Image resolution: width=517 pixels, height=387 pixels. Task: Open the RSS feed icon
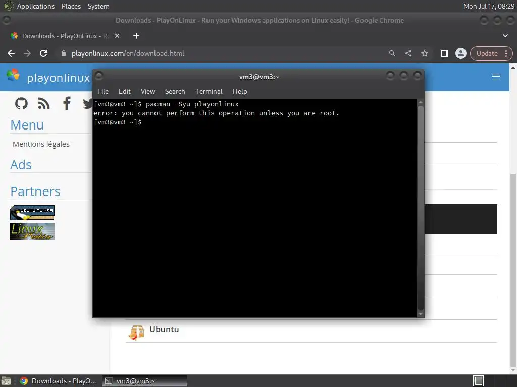click(44, 104)
